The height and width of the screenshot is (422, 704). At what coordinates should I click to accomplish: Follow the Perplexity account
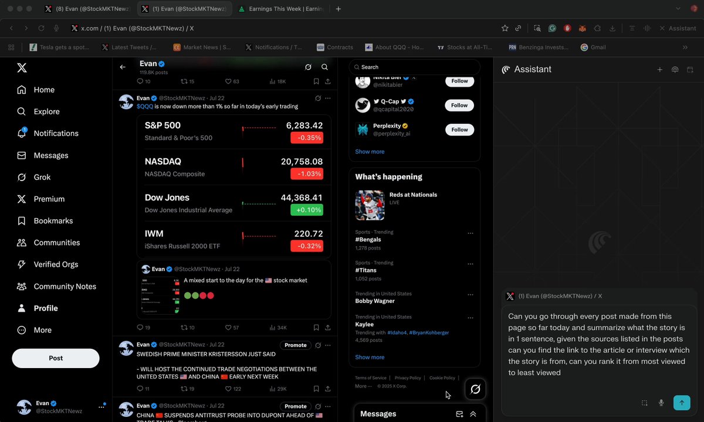[x=459, y=130]
